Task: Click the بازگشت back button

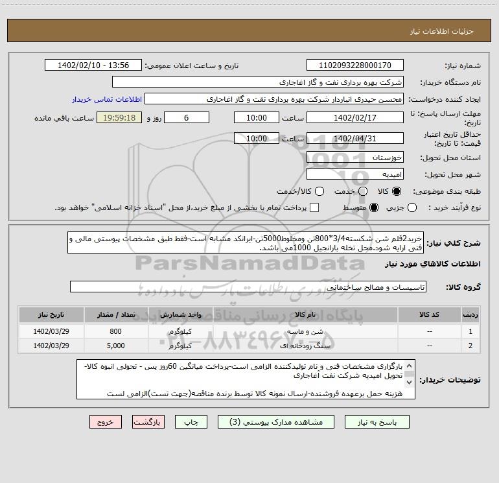Action: pyautogui.click(x=148, y=422)
